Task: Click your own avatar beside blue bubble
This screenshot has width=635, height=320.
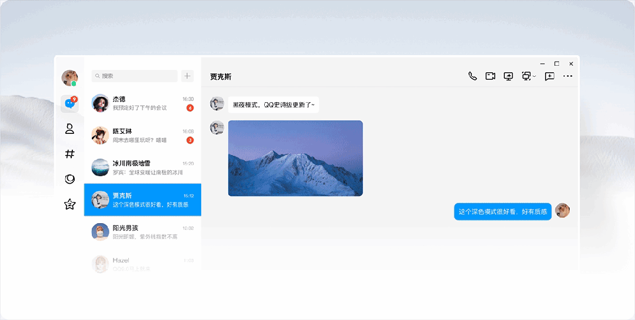Action: pos(562,211)
